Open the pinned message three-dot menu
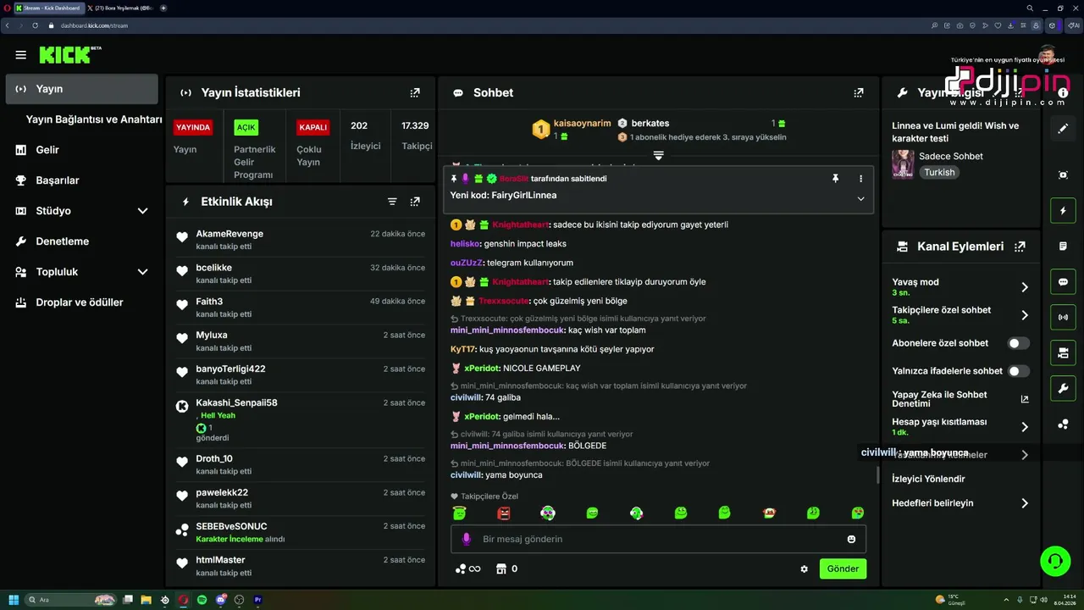The image size is (1084, 610). tap(860, 179)
